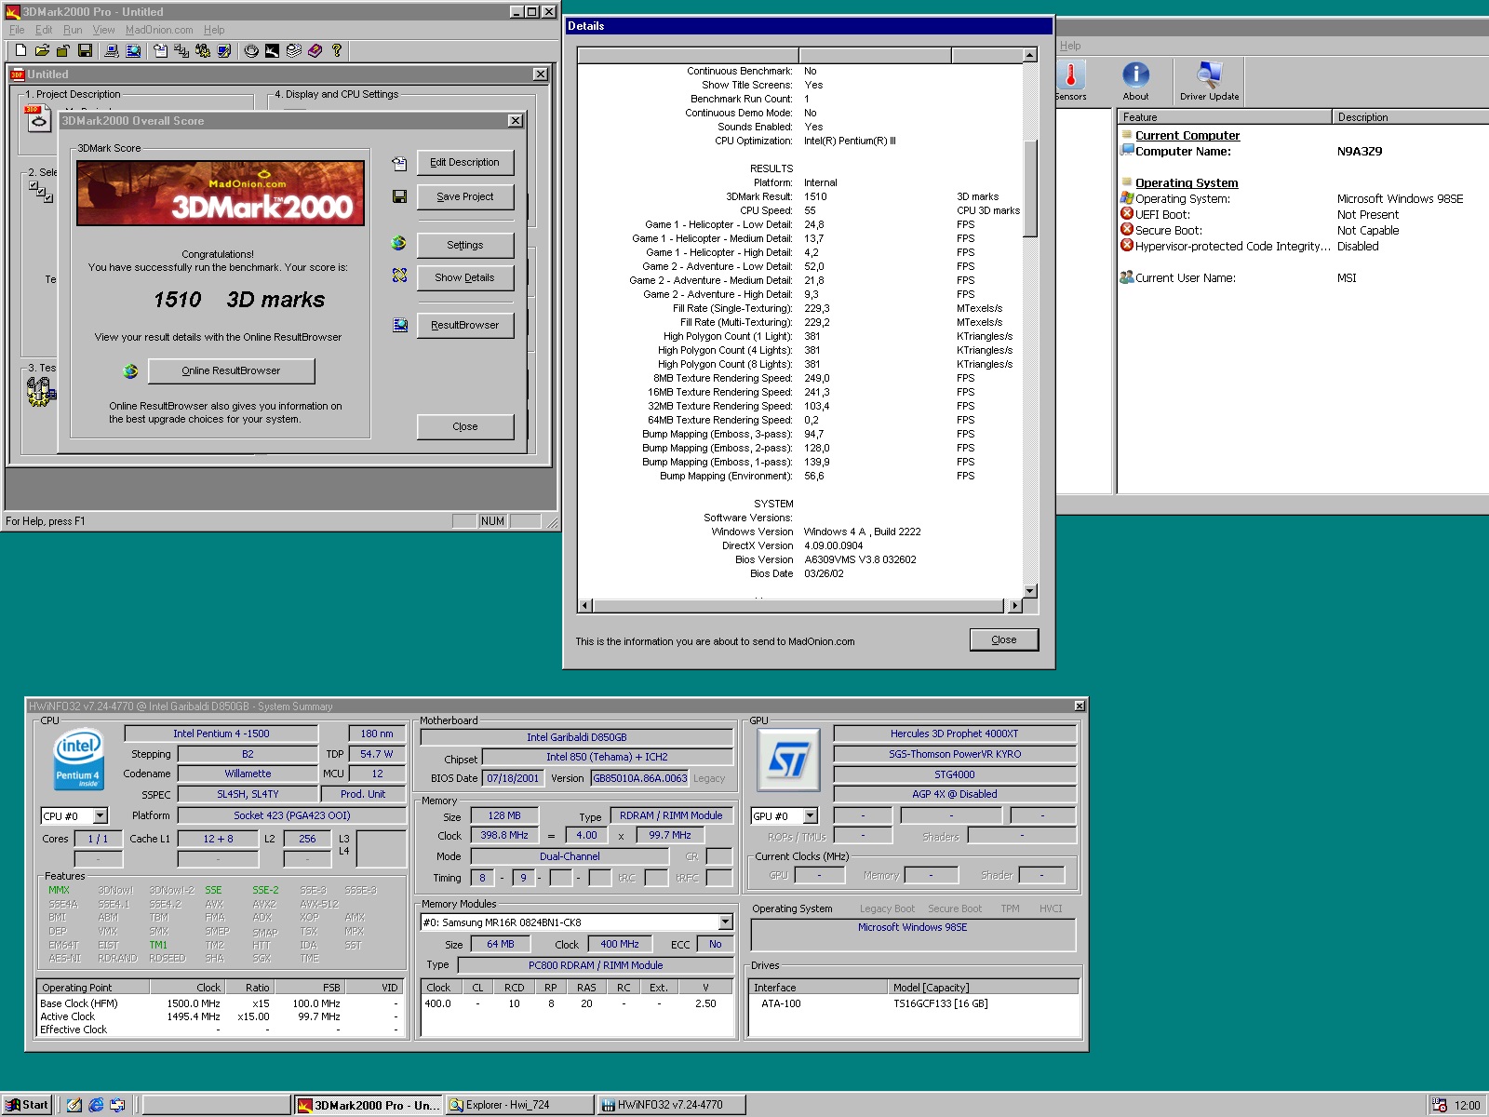
Task: Click the black 3DMark demo toolbar icon
Action: 272,51
